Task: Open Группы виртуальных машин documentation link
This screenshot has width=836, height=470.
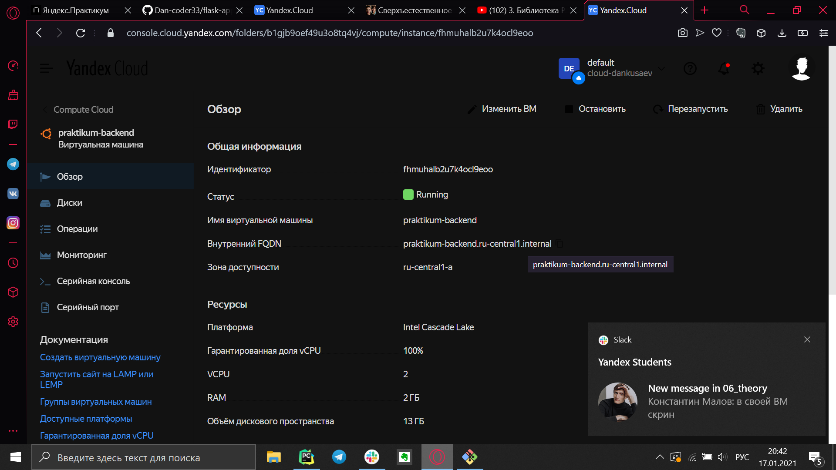Action: coord(96,402)
